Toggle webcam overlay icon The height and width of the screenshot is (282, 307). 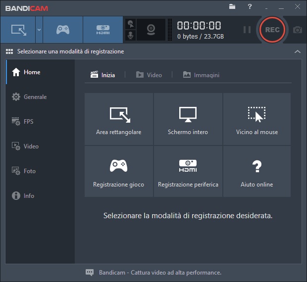[x=151, y=30]
